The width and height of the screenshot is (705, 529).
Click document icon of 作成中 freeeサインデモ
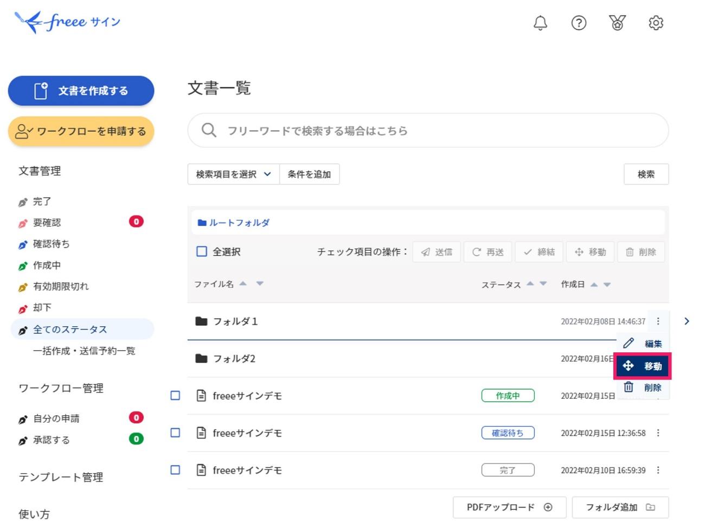coord(201,396)
